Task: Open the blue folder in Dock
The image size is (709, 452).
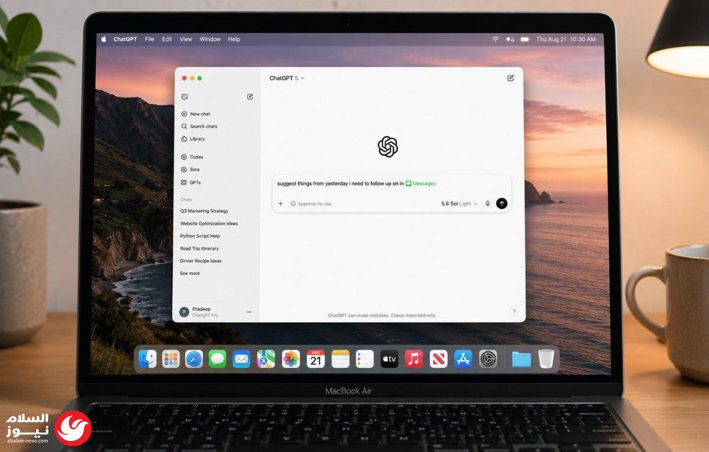Action: point(521,359)
